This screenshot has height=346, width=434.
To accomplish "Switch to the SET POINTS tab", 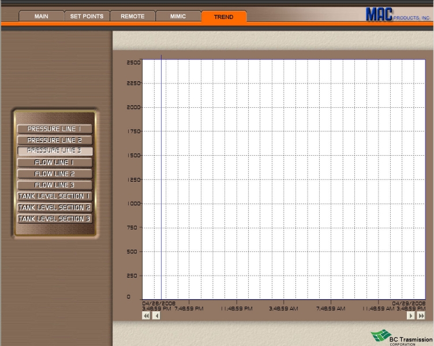I will pos(87,16).
